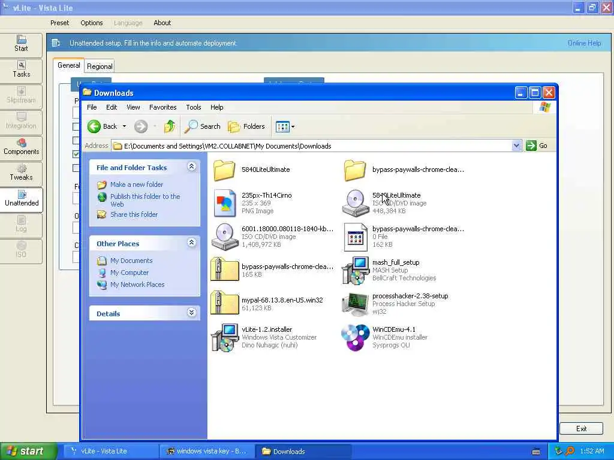
Task: Open the vLite Options menu
Action: (92, 23)
